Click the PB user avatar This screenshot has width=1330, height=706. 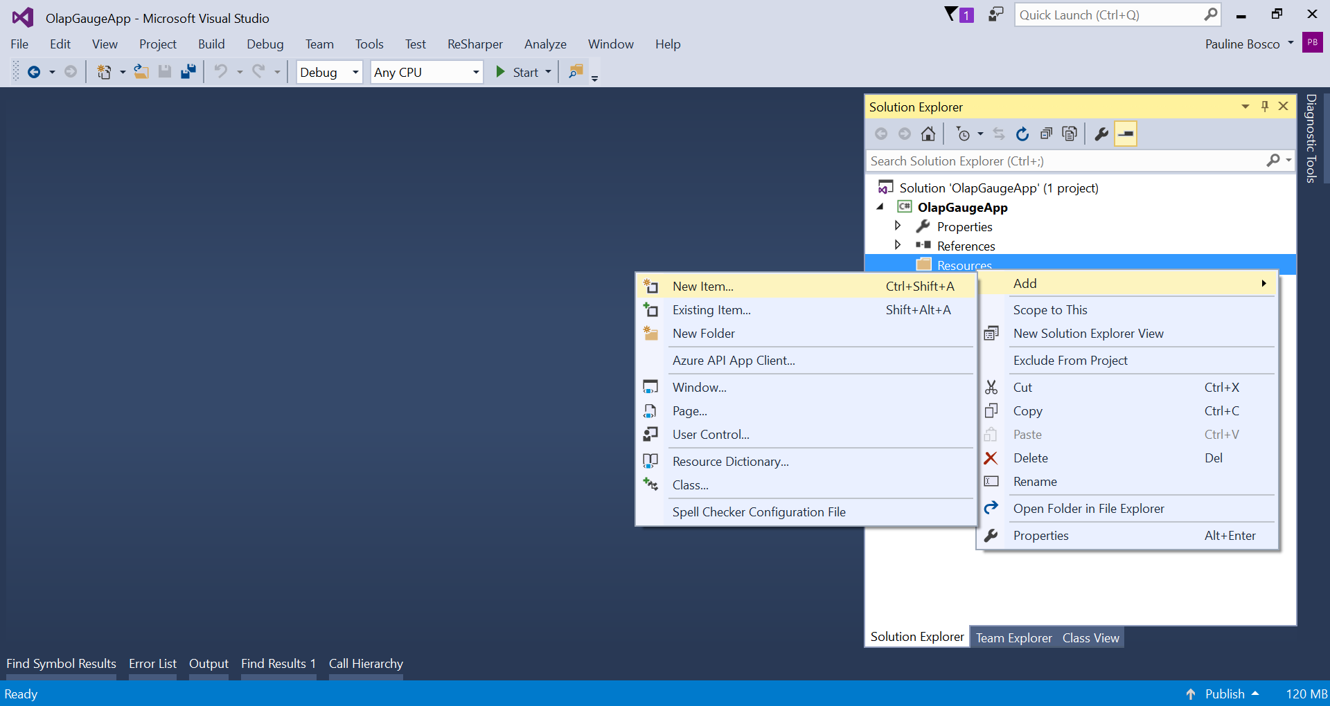click(1313, 42)
